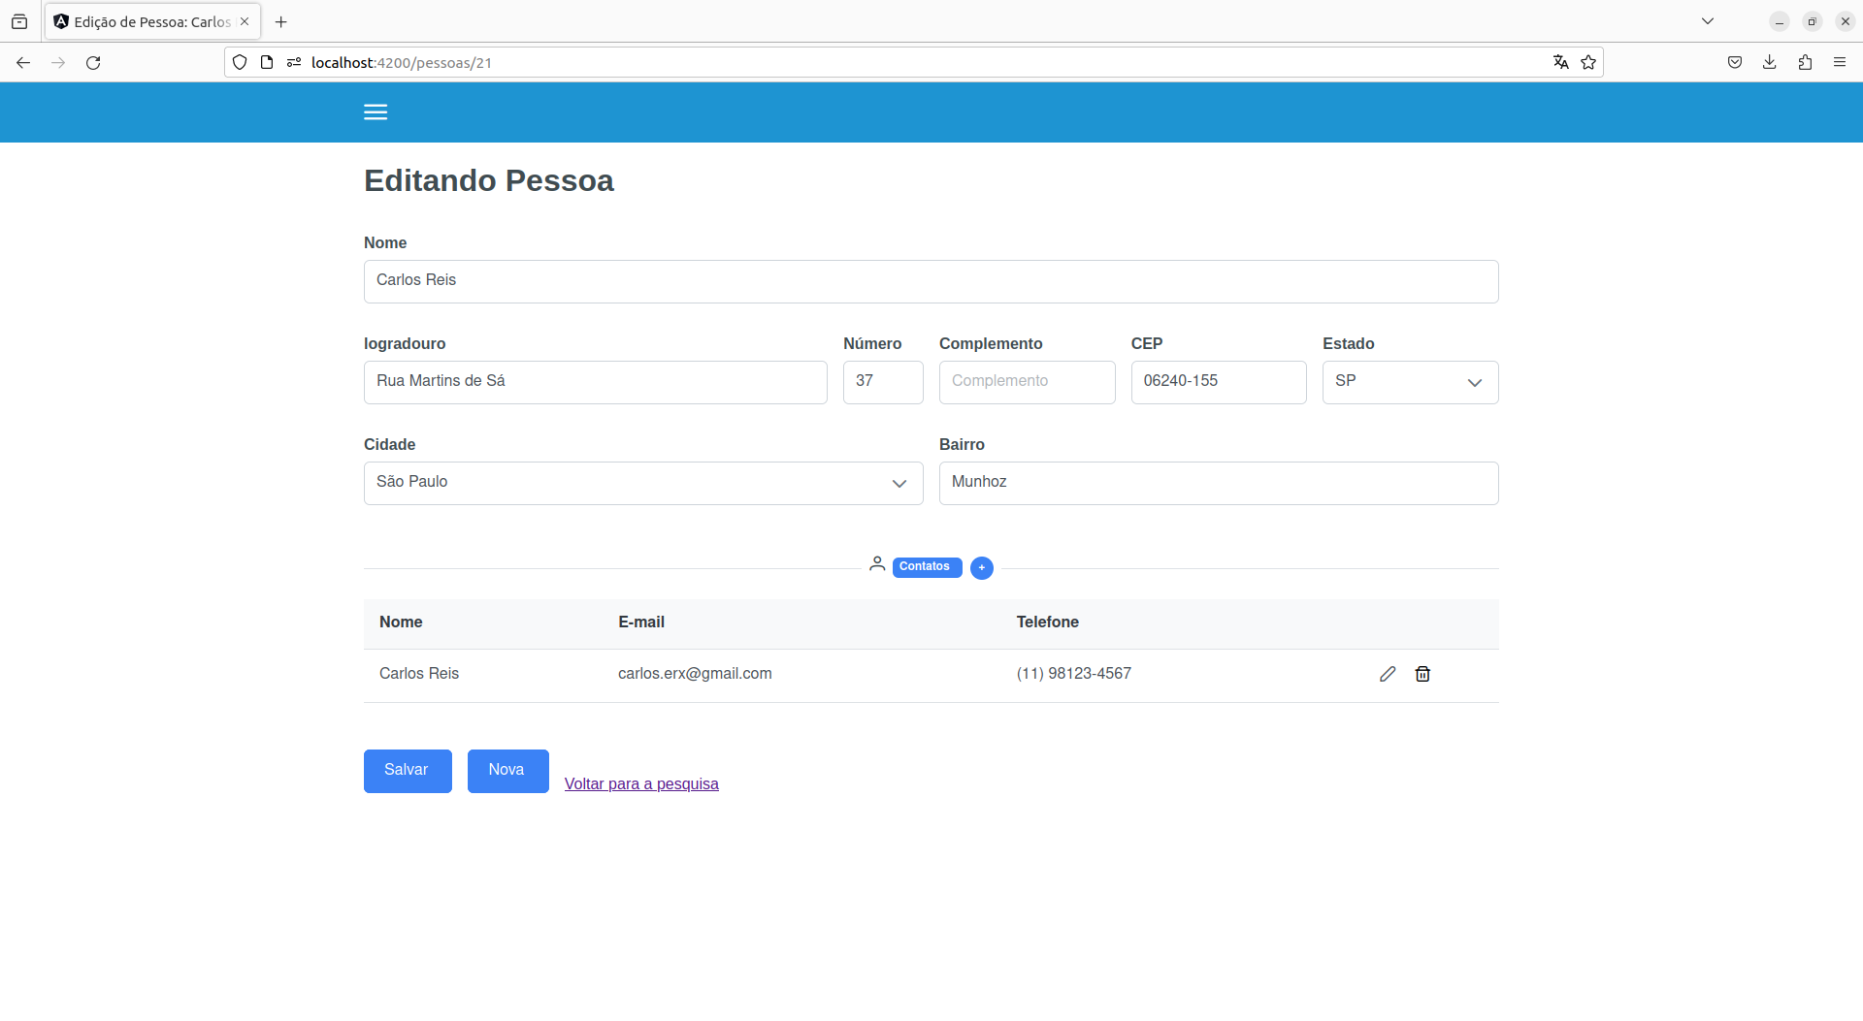Image resolution: width=1863 pixels, height=1021 pixels.
Task: Click the Telefone column header
Action: tap(1047, 622)
